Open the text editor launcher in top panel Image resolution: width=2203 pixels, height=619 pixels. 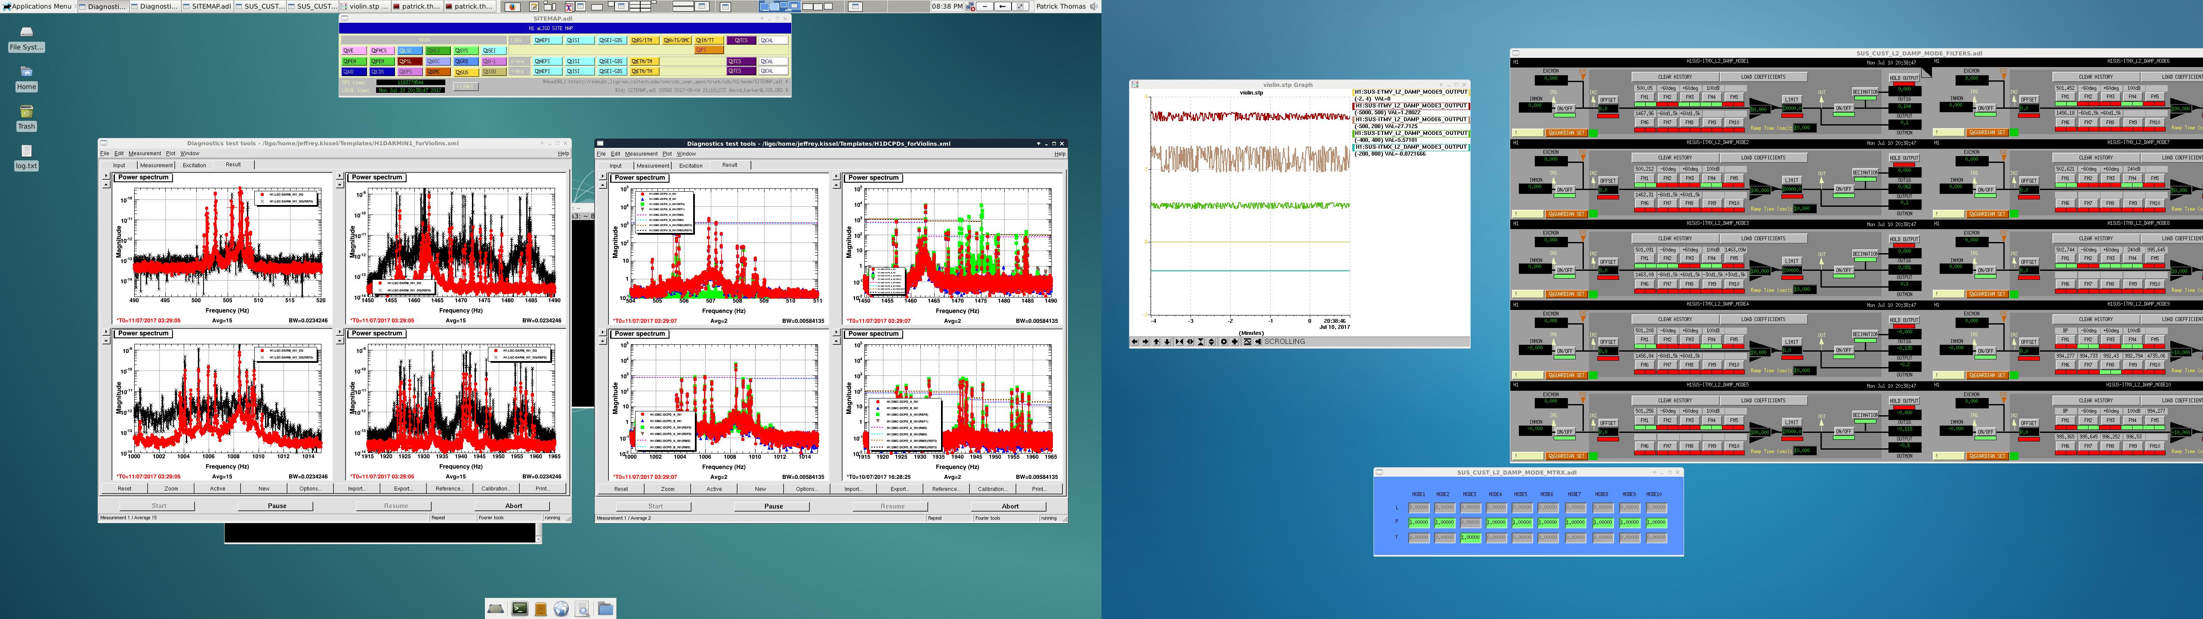pos(534,6)
